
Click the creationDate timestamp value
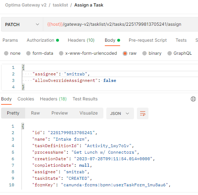113,159
